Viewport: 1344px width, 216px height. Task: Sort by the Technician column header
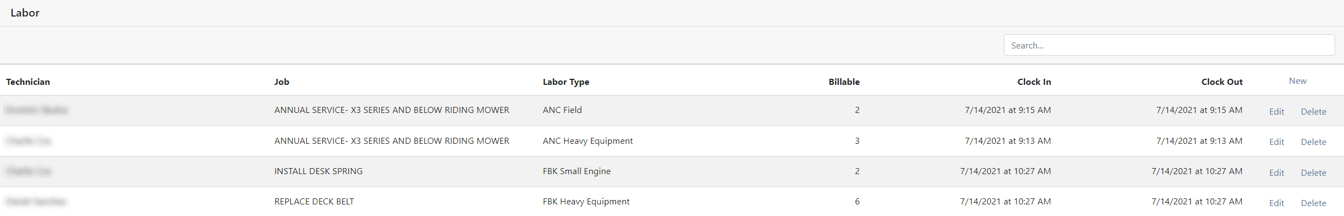click(x=28, y=82)
